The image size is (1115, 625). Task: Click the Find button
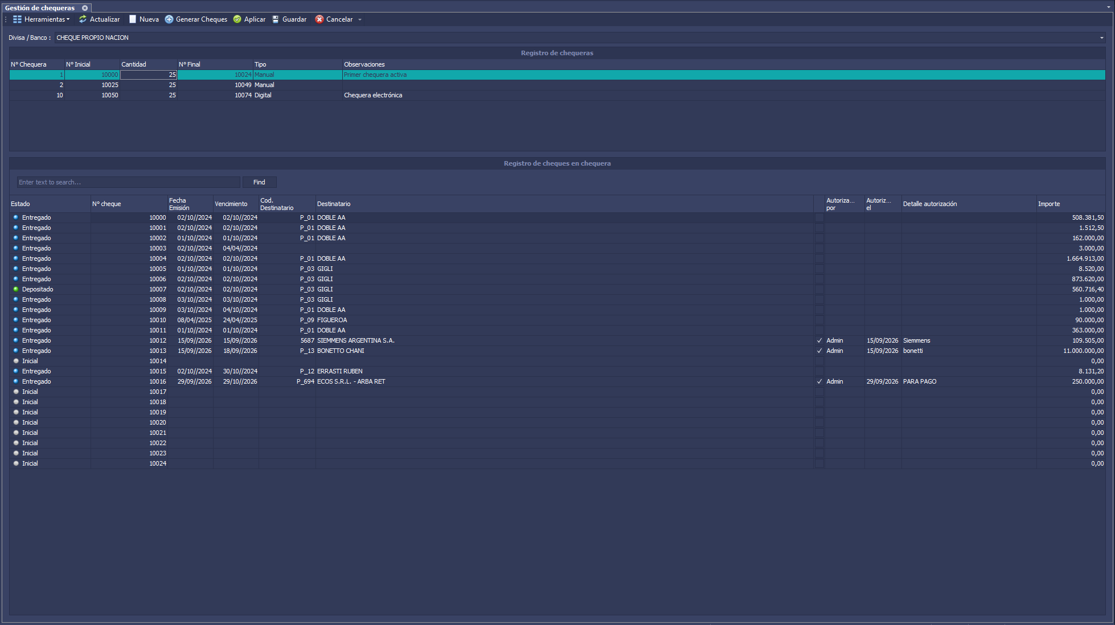(x=259, y=182)
